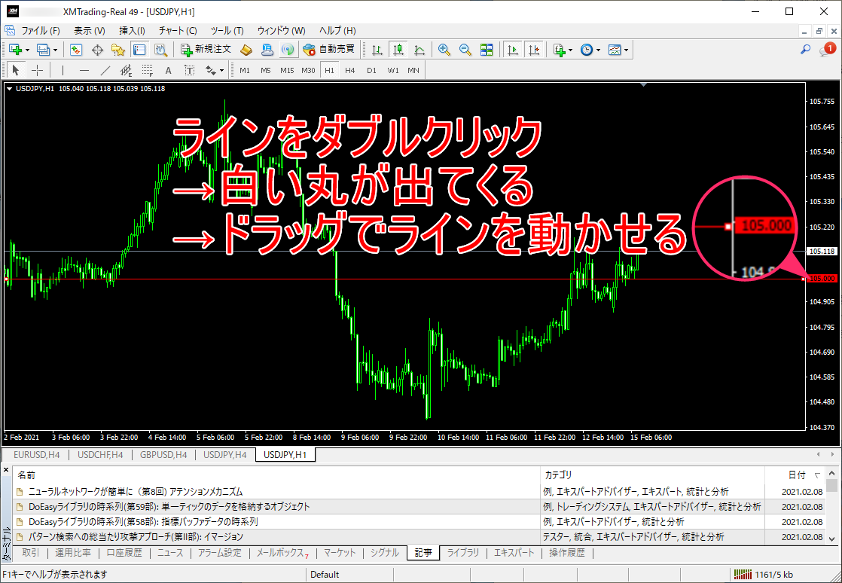Toggle the Market Watch window
The image size is (842, 583).
coord(76,50)
